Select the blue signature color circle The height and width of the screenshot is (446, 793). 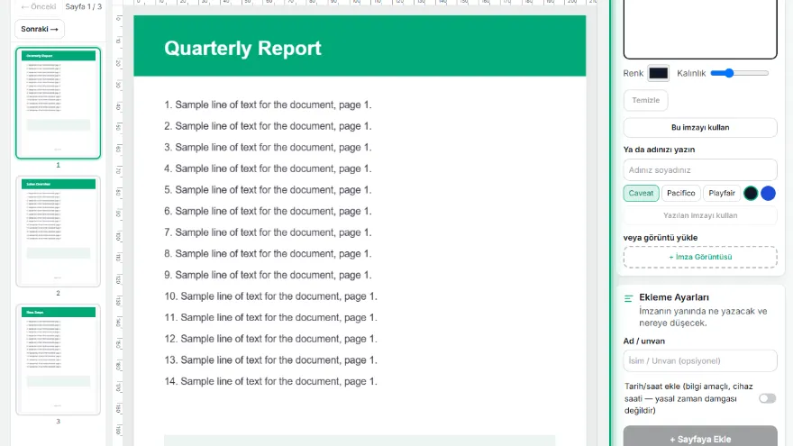point(768,193)
